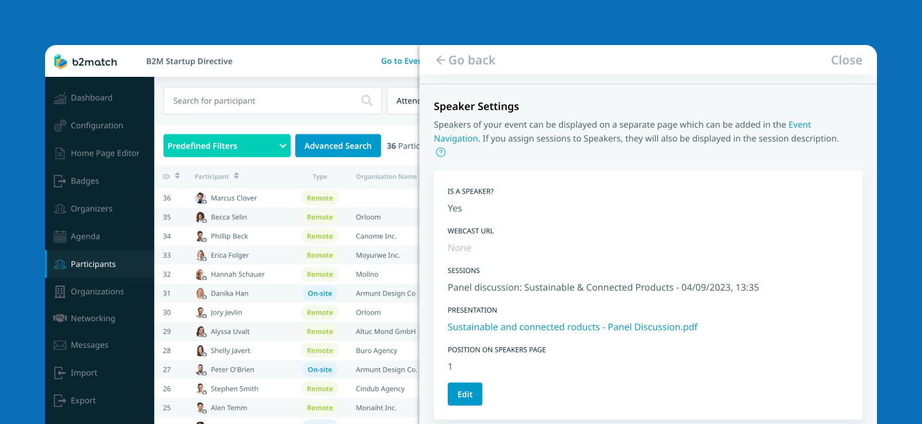Select participant Alen Temm
The height and width of the screenshot is (424, 922).
pos(229,408)
